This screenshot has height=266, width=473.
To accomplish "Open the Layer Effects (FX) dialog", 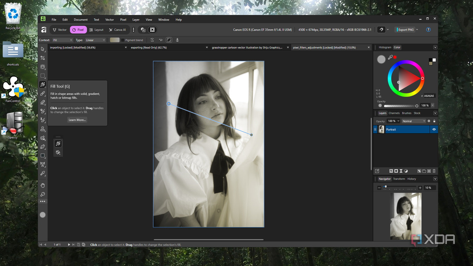I will pyautogui.click(x=391, y=171).
